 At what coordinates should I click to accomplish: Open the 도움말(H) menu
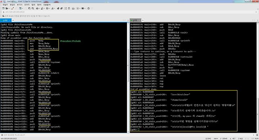pos(47,5)
